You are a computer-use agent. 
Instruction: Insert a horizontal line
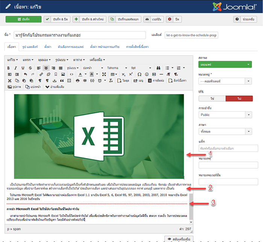click(x=161, y=74)
